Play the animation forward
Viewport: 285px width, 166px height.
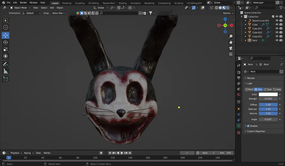(122, 153)
